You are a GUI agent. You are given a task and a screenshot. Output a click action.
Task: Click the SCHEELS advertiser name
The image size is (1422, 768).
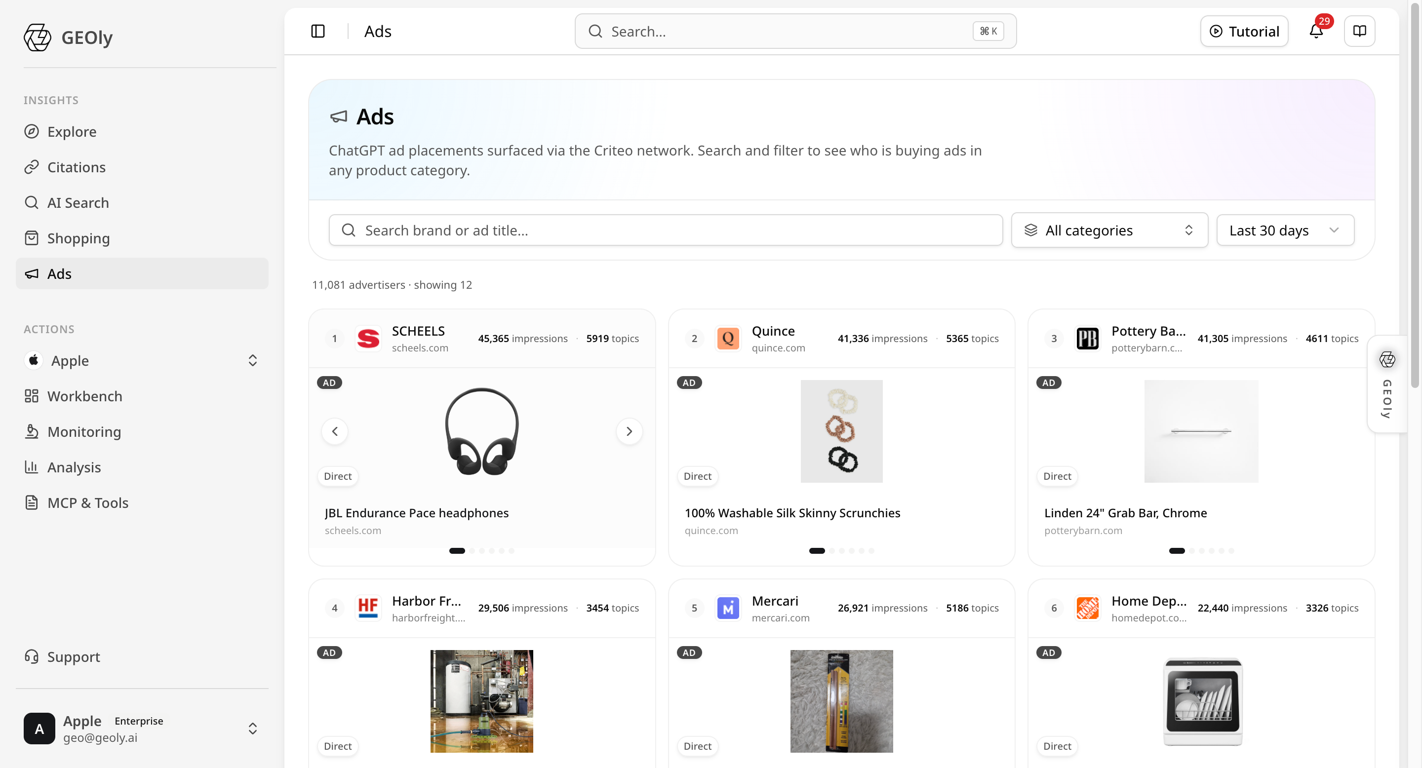point(418,331)
